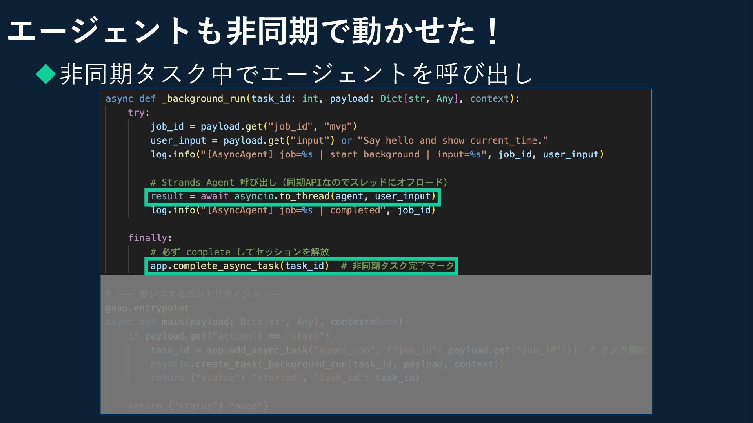Click the bullet text 非同期タスク中でエージェントを呼び出し

coord(296,74)
